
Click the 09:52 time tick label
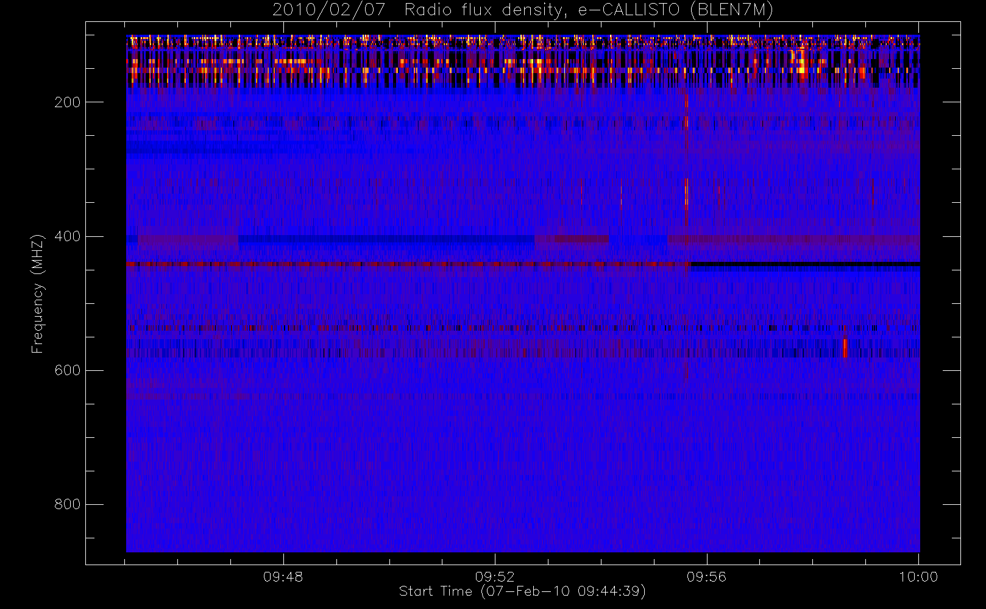(x=495, y=577)
